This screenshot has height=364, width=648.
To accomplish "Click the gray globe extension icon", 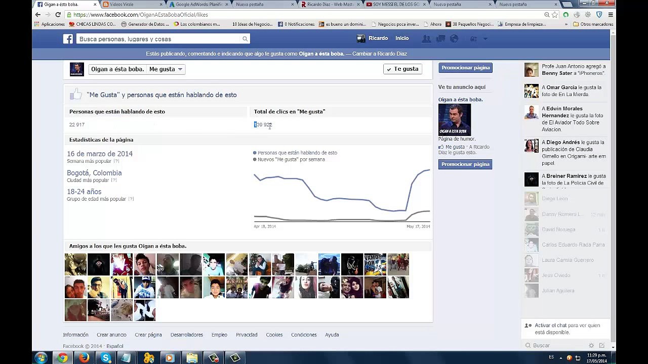I will (577, 15).
